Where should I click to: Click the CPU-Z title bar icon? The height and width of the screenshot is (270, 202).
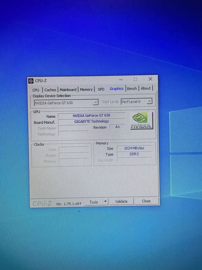click(x=31, y=81)
